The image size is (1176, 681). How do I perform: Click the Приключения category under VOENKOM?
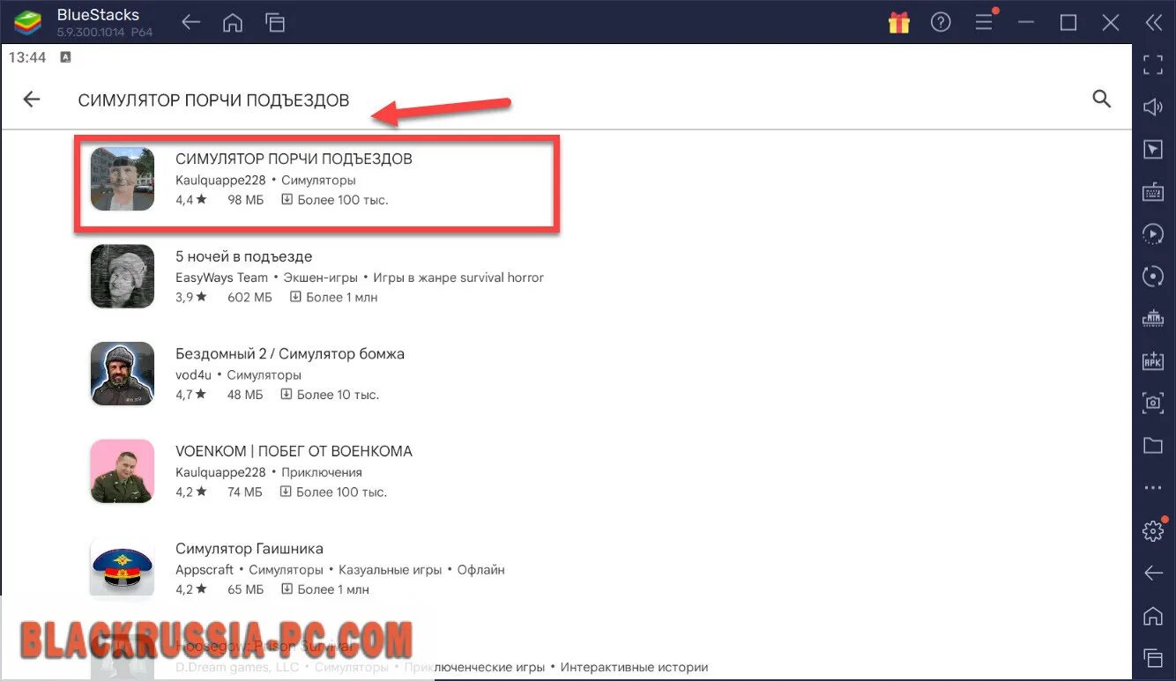[x=322, y=472]
